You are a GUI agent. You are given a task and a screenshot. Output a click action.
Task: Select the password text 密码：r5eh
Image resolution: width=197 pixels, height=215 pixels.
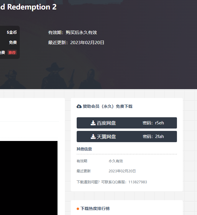point(153,123)
